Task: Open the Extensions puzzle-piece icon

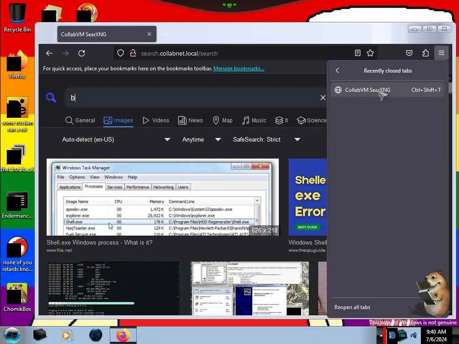Action: click(x=425, y=53)
